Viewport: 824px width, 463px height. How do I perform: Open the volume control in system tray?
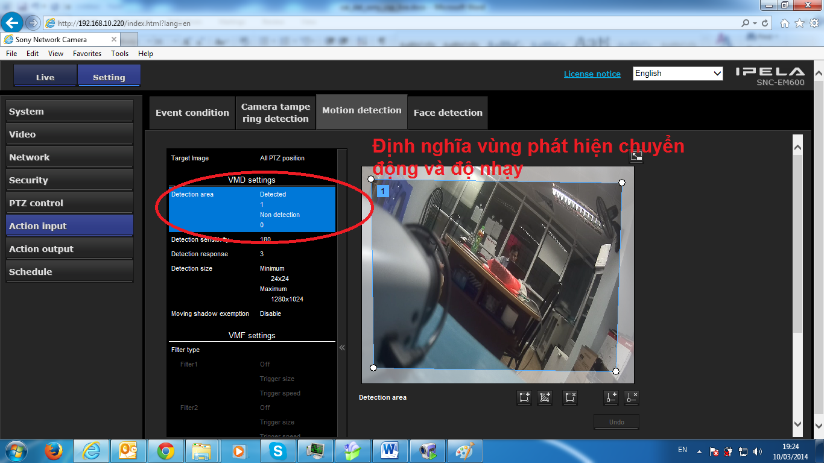pyautogui.click(x=758, y=451)
